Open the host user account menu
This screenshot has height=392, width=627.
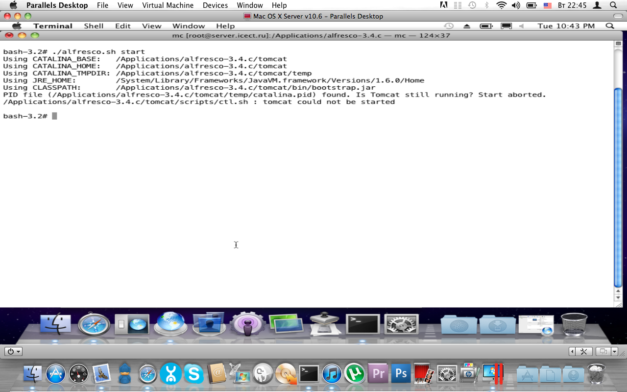click(x=597, y=5)
